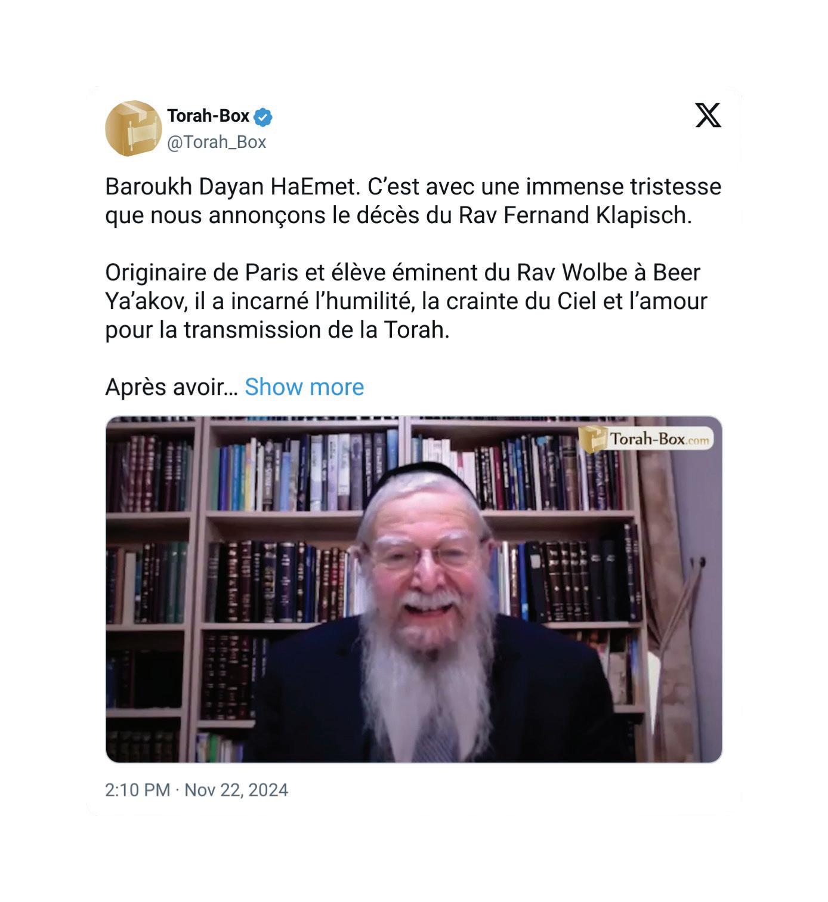Click the words immense tristesse
Viewport: 828px width, 902px height.
[x=623, y=187]
